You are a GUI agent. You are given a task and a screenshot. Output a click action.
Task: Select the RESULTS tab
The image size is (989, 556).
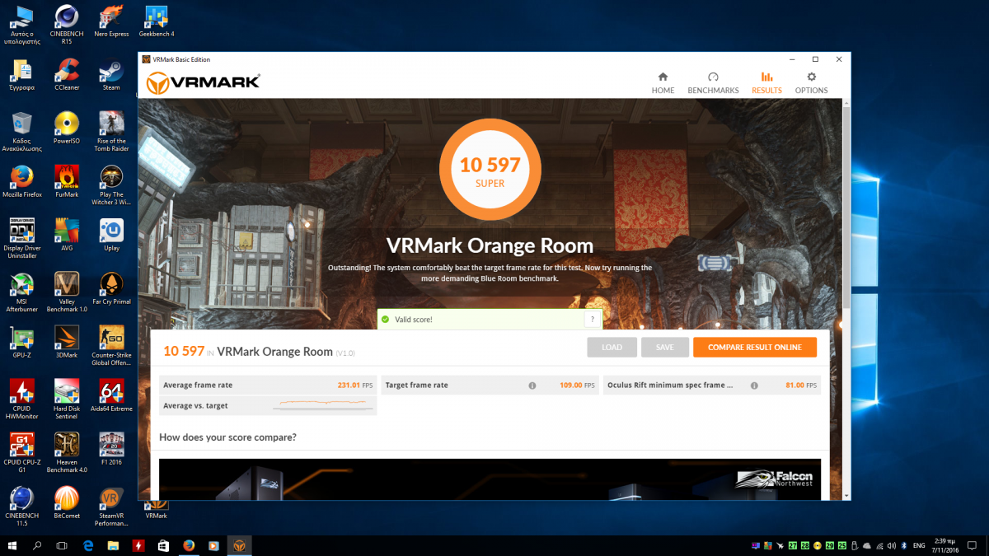[x=766, y=82]
